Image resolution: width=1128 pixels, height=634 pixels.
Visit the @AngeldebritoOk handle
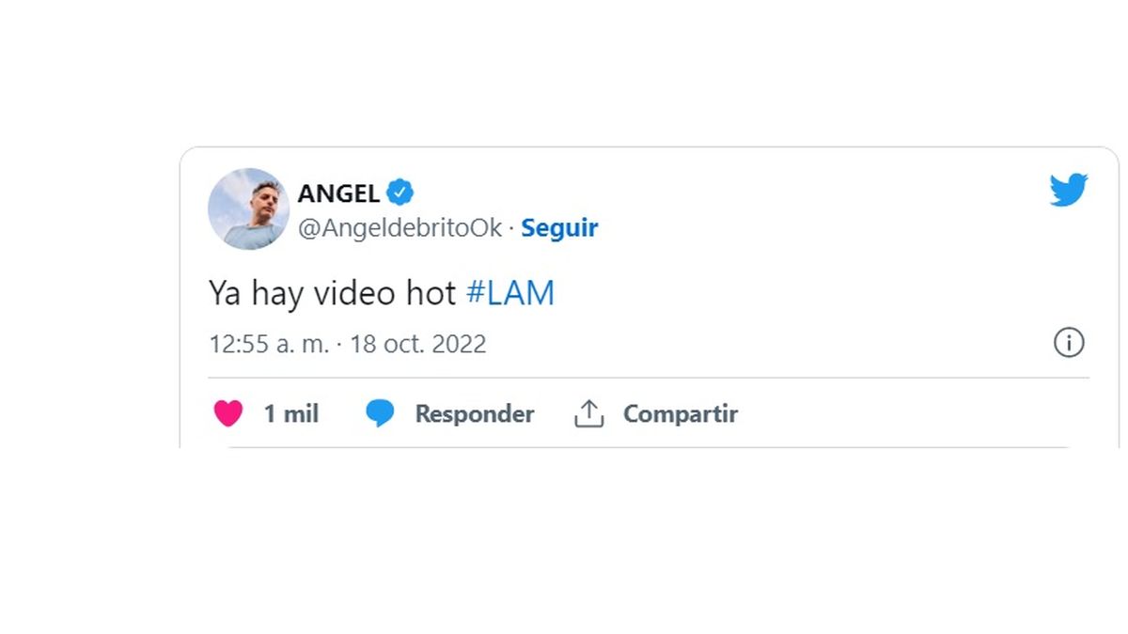399,228
